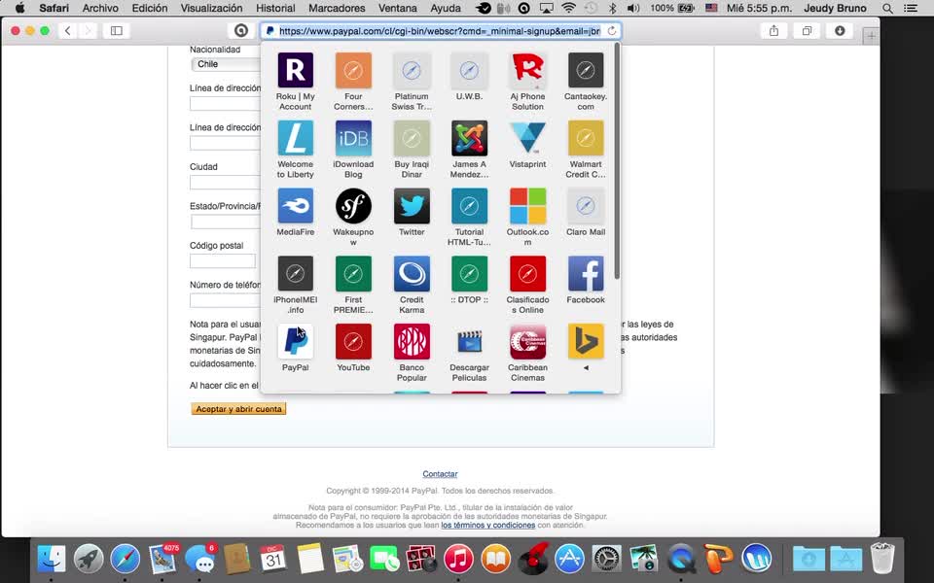Go back with Safari's back arrow
The height and width of the screenshot is (583, 934).
click(68, 31)
